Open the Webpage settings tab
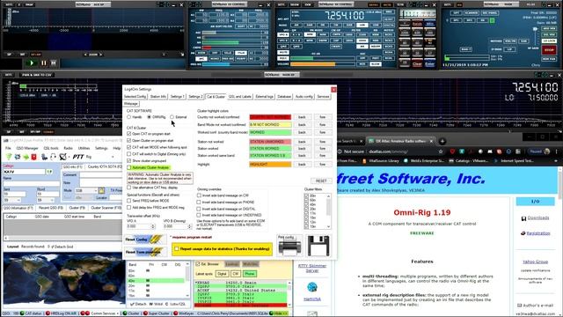Image resolution: width=563 pixels, height=317 pixels. [131, 104]
